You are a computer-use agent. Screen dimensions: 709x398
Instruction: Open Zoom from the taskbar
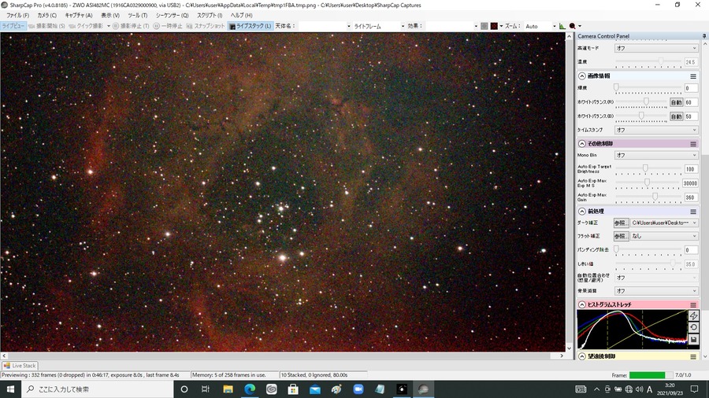(x=358, y=389)
